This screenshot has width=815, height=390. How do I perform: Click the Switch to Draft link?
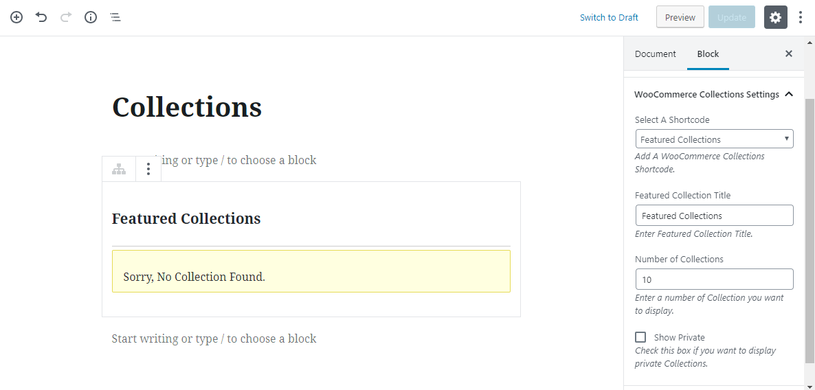click(x=609, y=17)
